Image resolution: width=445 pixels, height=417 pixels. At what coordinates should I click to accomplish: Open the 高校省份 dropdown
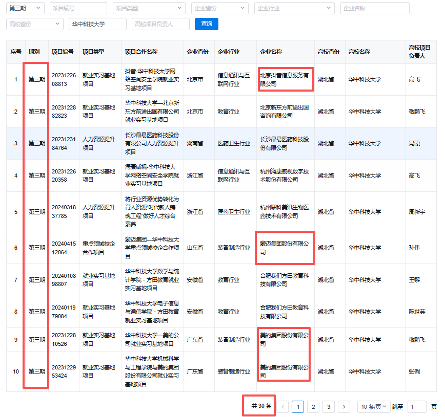click(35, 24)
